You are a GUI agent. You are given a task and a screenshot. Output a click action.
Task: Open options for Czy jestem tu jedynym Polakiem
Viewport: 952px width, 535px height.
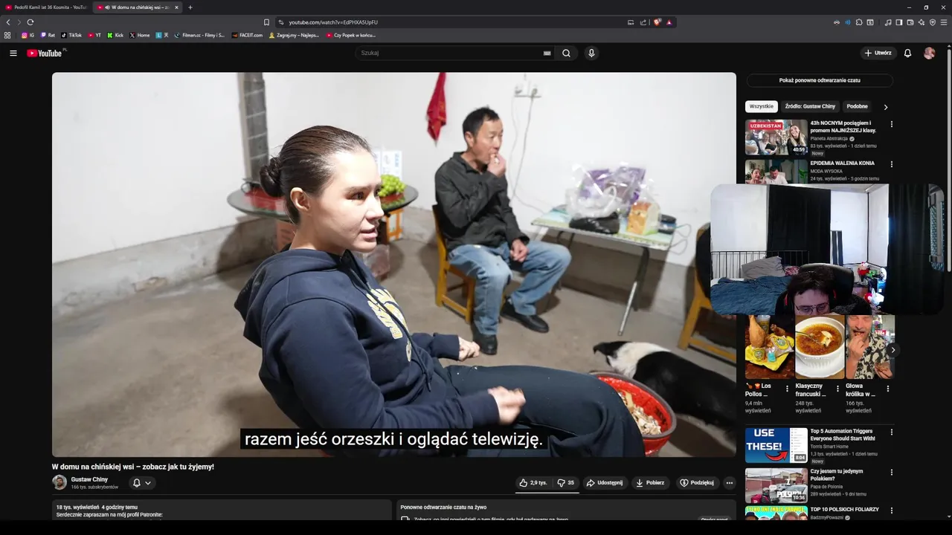pos(891,472)
